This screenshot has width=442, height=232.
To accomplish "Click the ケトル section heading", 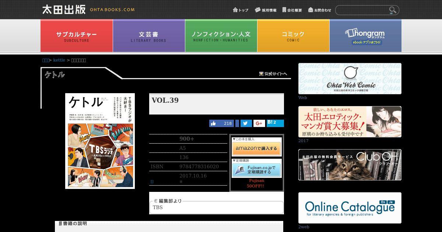I will pyautogui.click(x=55, y=75).
